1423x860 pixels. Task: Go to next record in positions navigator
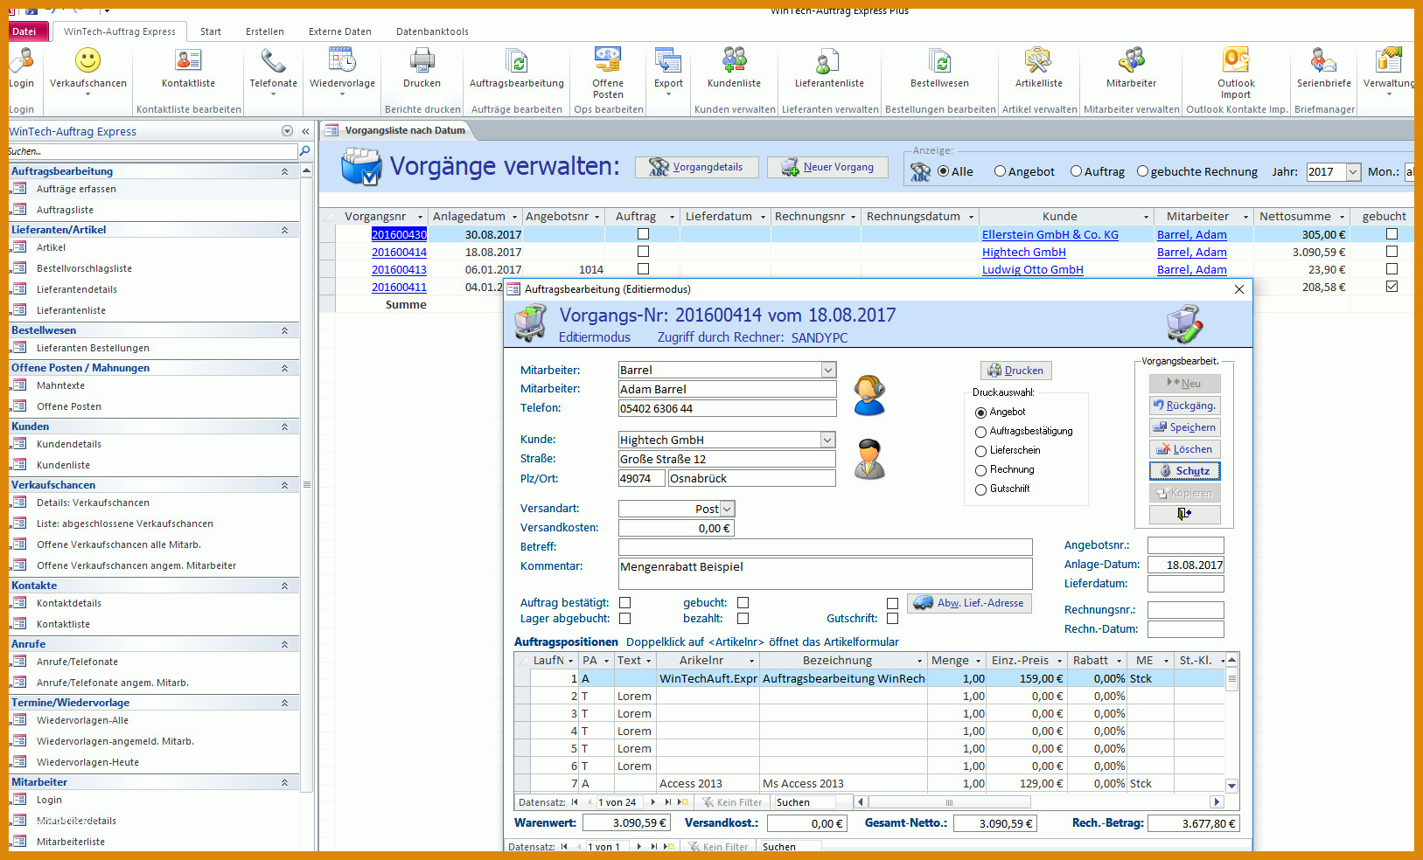(653, 801)
